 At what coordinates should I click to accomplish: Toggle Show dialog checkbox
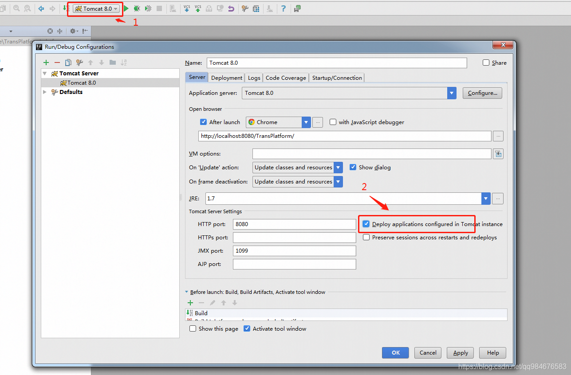click(353, 167)
